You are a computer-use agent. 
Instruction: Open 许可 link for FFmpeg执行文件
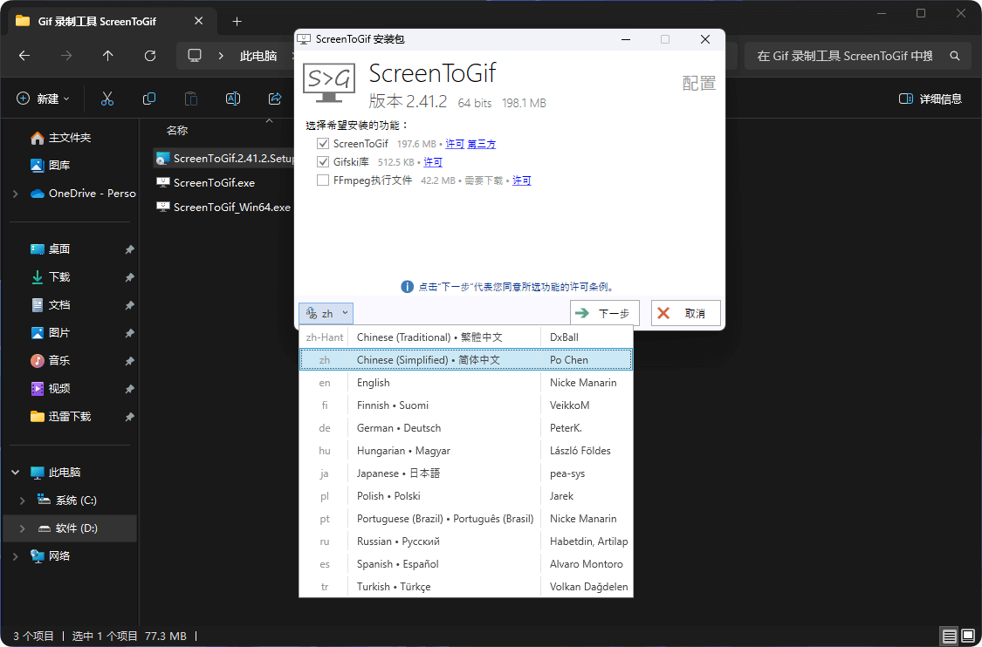point(522,180)
